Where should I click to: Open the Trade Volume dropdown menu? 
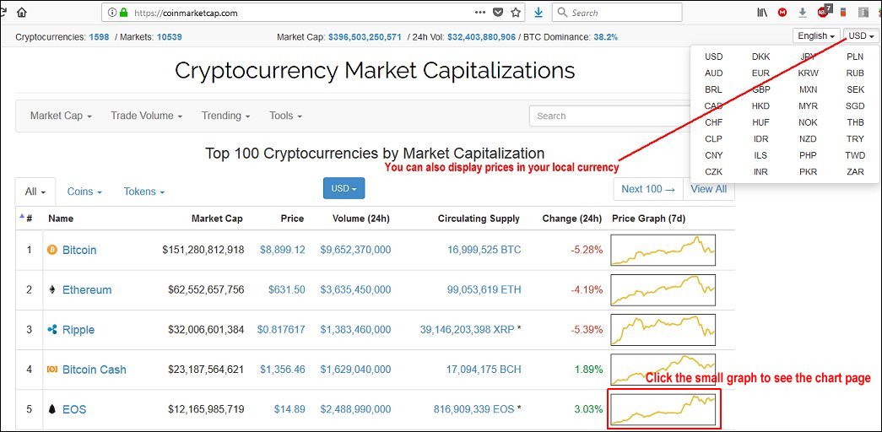(x=146, y=116)
